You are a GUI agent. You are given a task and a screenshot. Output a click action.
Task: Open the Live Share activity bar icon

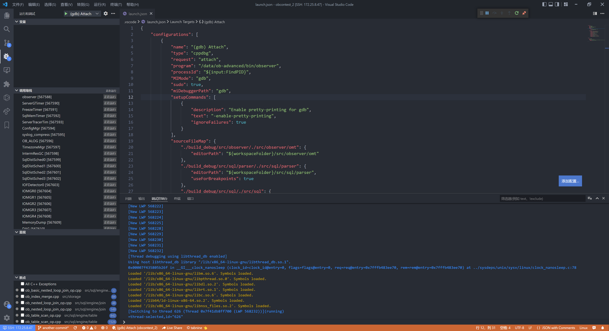click(x=7, y=111)
